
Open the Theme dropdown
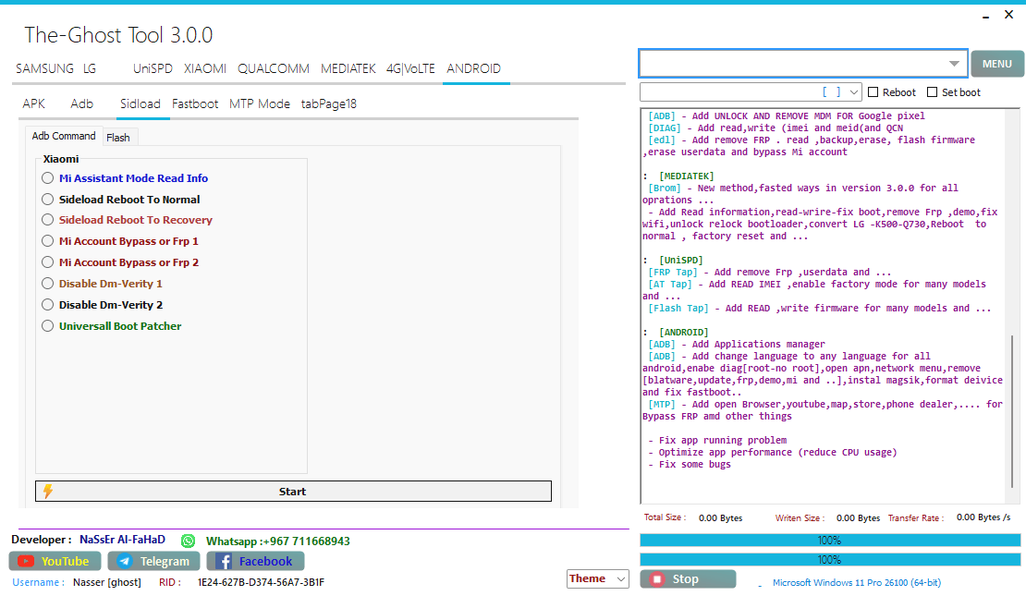point(620,579)
